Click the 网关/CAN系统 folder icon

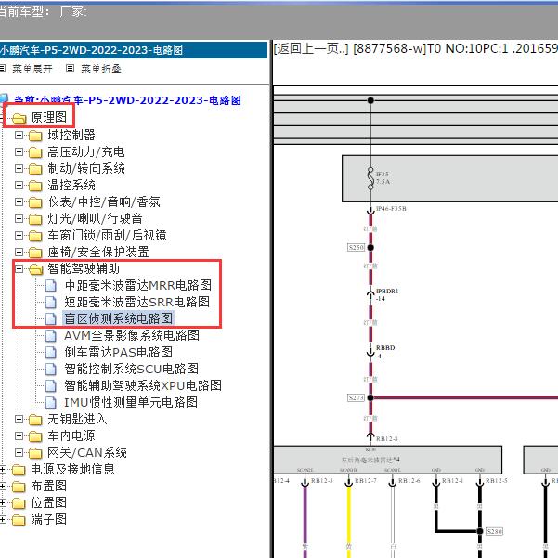coord(35,453)
